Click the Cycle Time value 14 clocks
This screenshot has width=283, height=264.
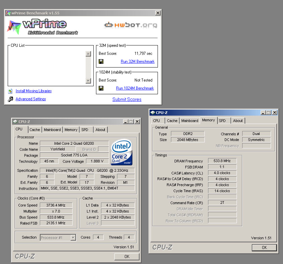click(x=222, y=191)
